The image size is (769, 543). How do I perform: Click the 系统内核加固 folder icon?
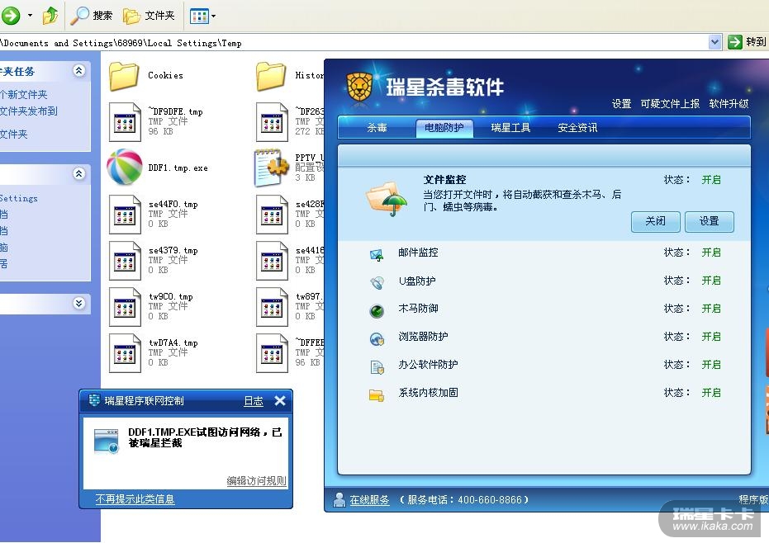click(x=376, y=395)
